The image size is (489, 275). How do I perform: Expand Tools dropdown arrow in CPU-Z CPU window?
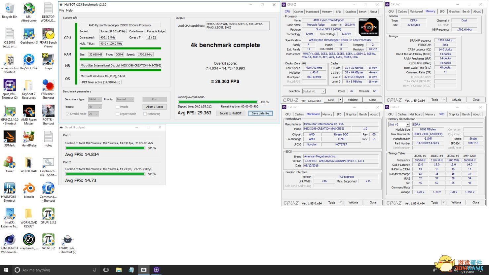(340, 100)
